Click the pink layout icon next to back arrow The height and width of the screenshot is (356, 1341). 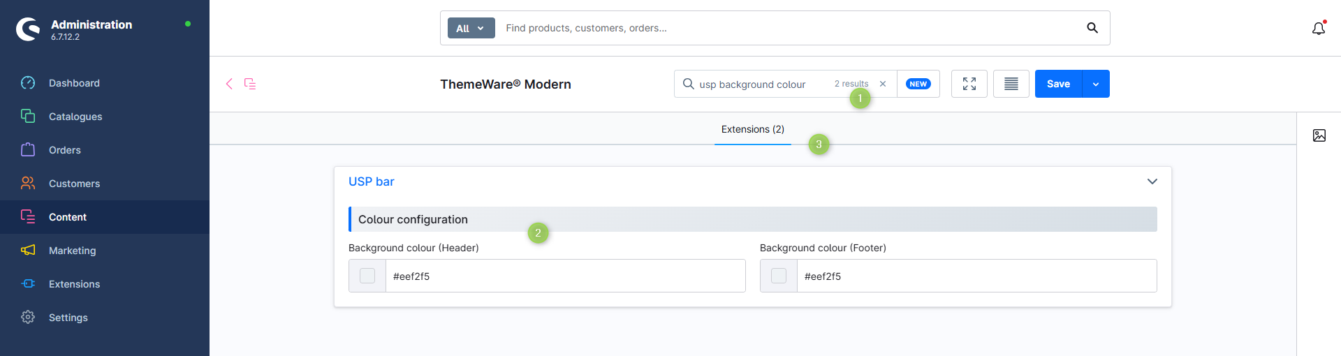point(250,84)
